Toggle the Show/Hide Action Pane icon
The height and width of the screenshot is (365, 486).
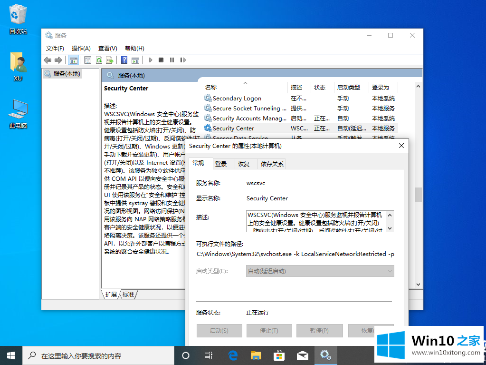coord(135,60)
